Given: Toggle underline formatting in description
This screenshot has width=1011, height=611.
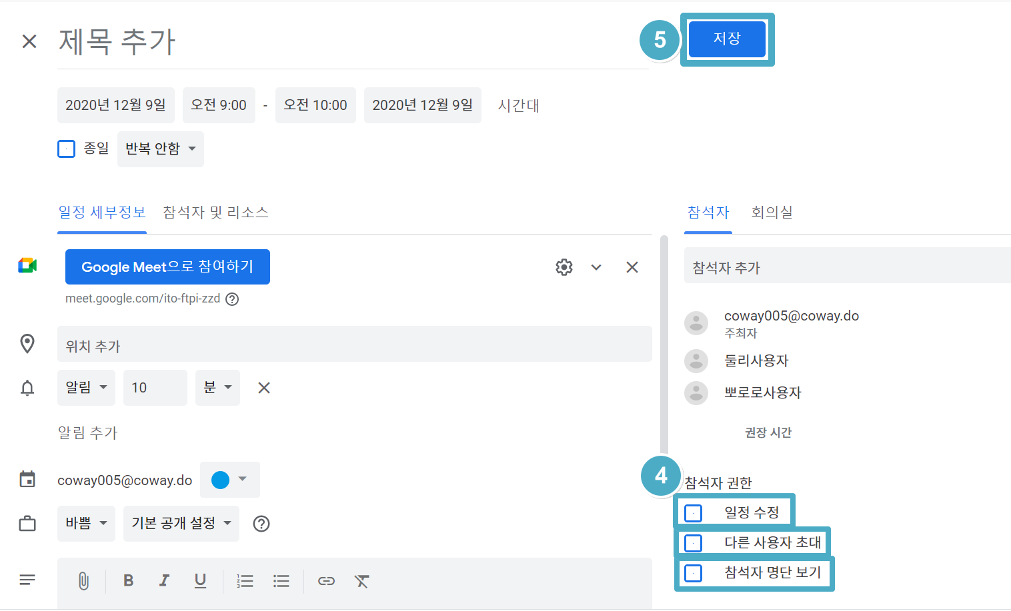Looking at the screenshot, I should click(200, 581).
